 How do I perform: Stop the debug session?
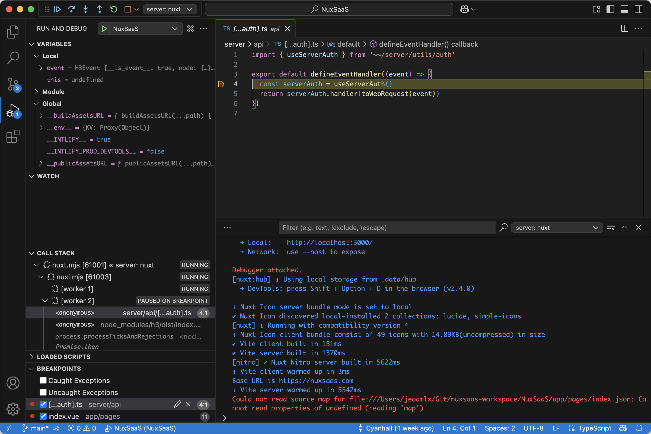(127, 9)
